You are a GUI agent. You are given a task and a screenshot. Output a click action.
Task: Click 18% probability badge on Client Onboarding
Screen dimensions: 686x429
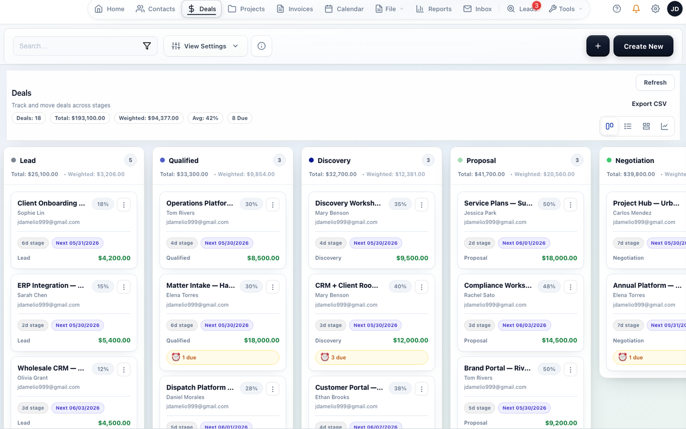[x=103, y=204]
